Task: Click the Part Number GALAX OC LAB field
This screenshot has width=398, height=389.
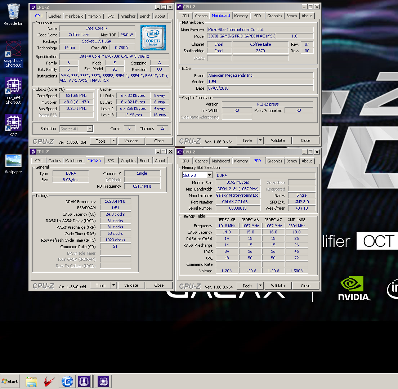Action: coord(238,202)
